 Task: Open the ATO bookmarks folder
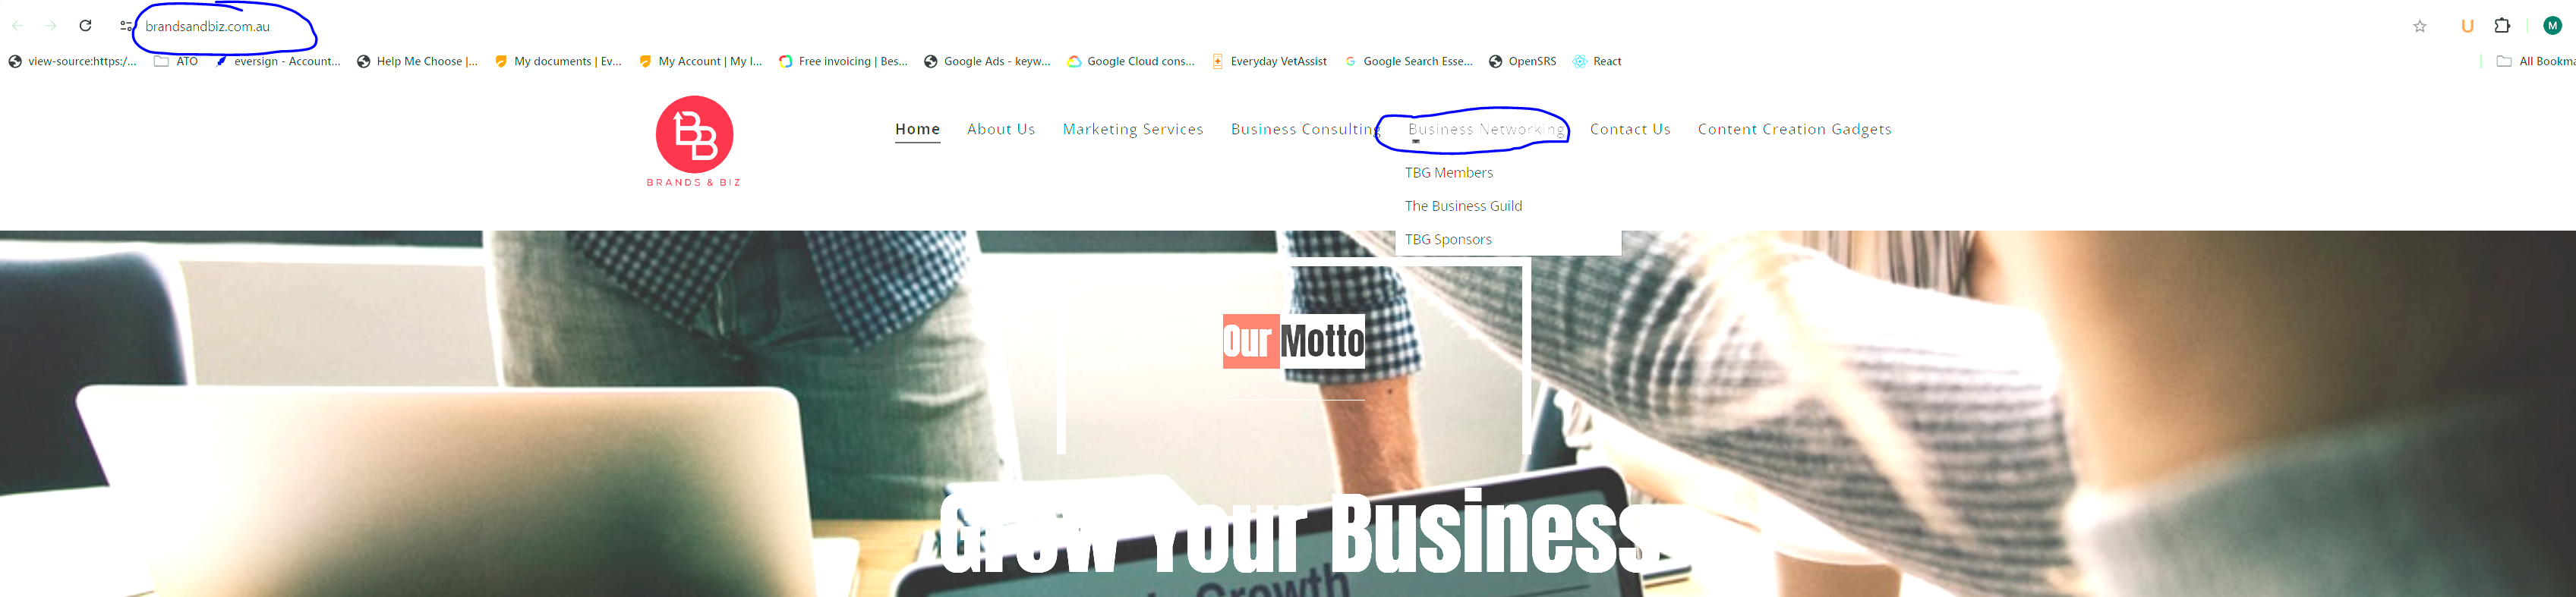coord(176,61)
